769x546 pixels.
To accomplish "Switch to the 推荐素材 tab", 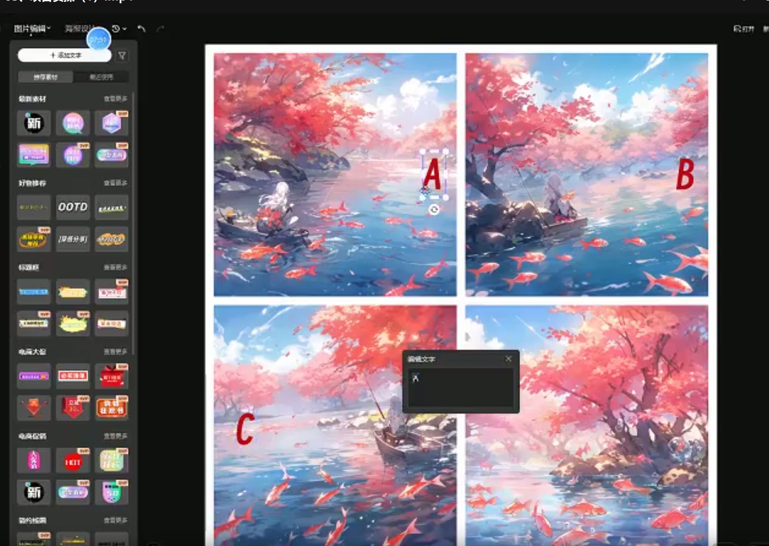I will [45, 77].
